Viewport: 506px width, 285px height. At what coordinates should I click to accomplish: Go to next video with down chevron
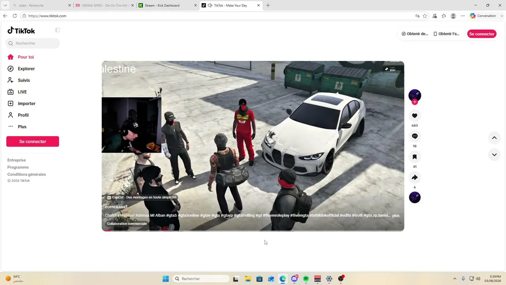[x=494, y=155]
